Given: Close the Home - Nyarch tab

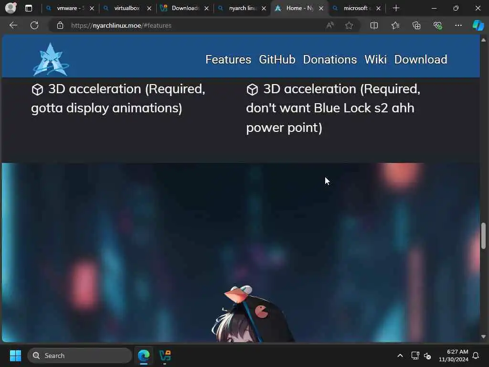Looking at the screenshot, I should [321, 9].
